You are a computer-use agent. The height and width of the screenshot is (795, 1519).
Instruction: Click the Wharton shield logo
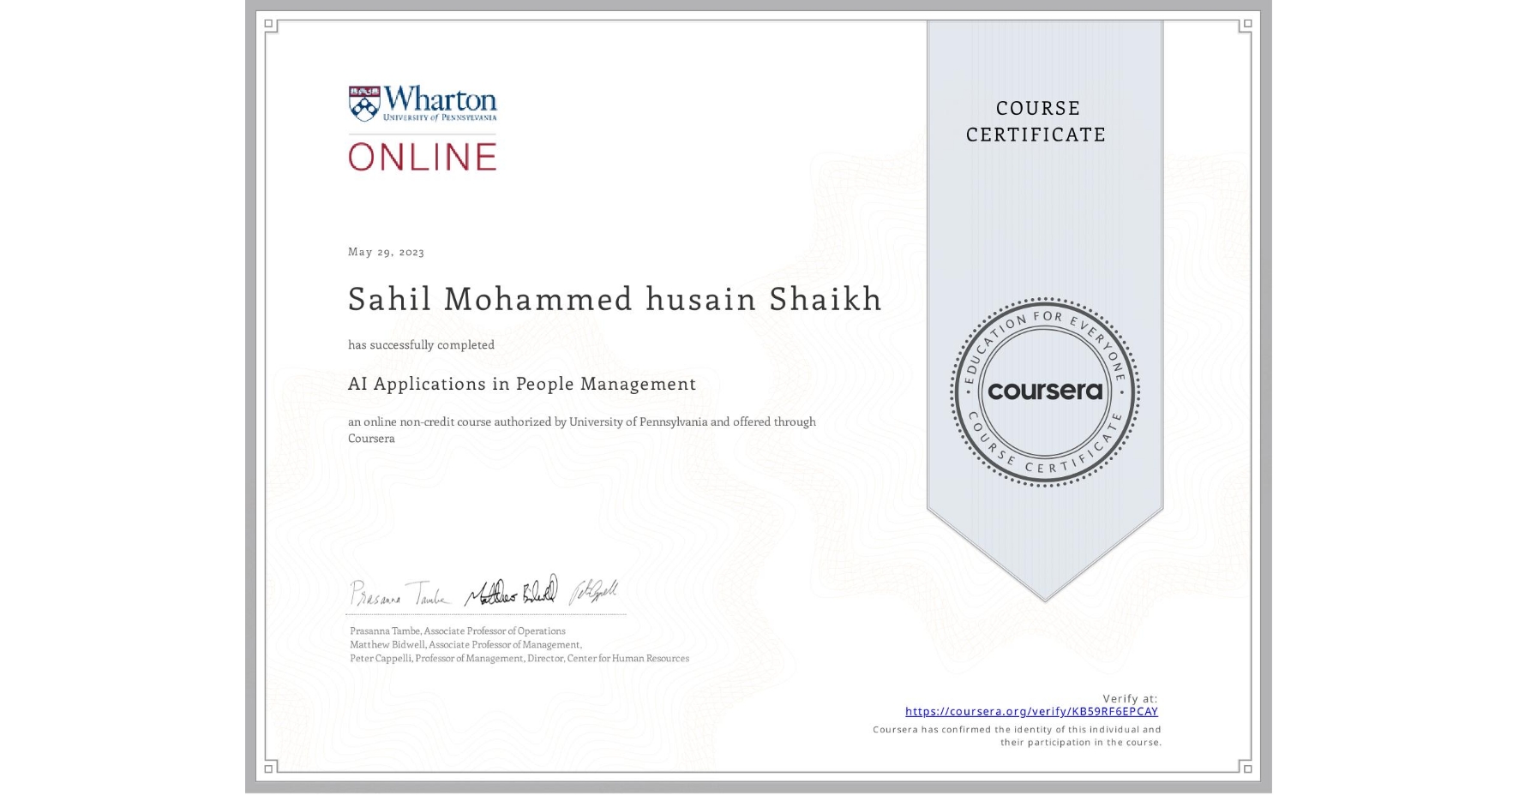pyautogui.click(x=364, y=103)
